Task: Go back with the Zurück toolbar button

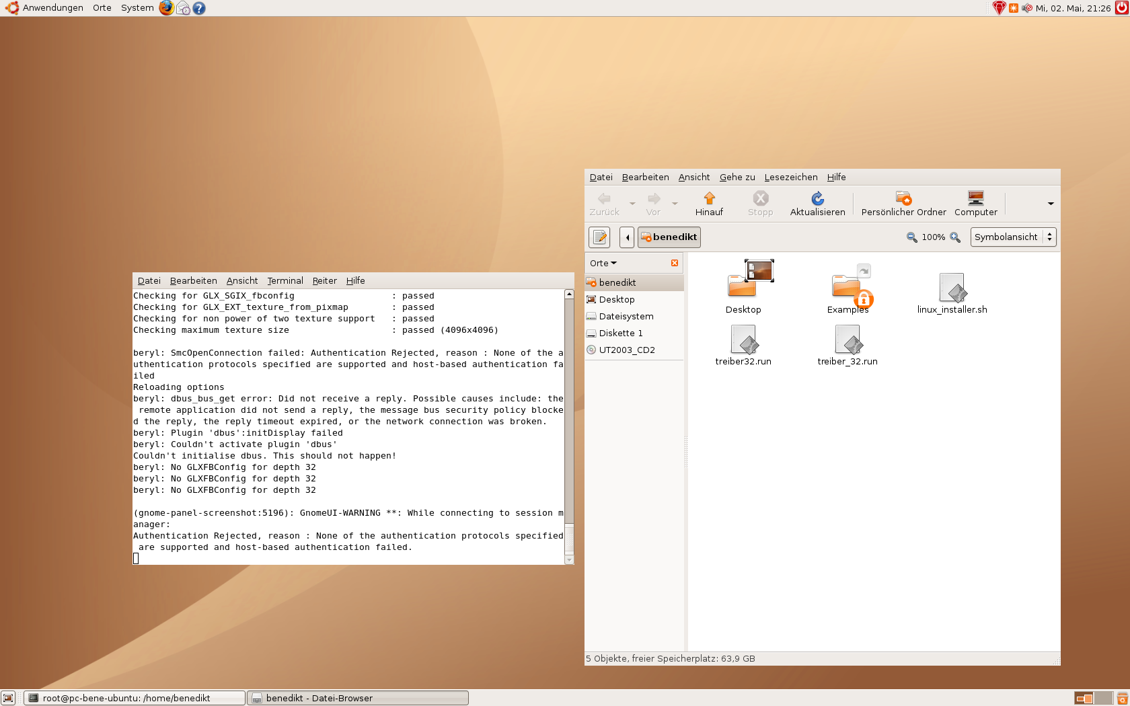Action: click(604, 204)
